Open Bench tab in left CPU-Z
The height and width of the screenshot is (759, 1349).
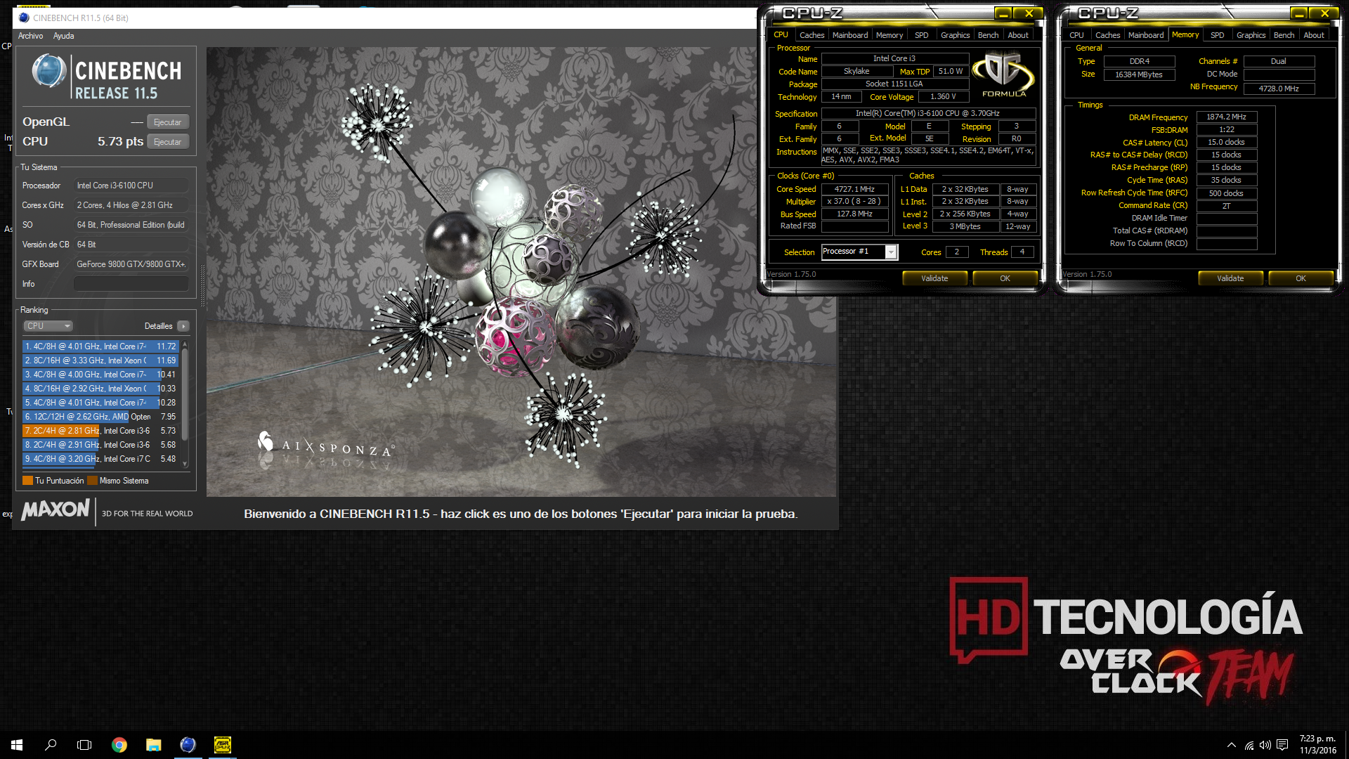(x=988, y=35)
